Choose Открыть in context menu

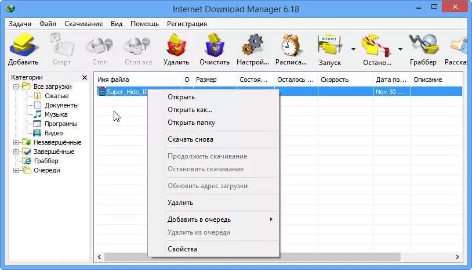tap(213, 97)
